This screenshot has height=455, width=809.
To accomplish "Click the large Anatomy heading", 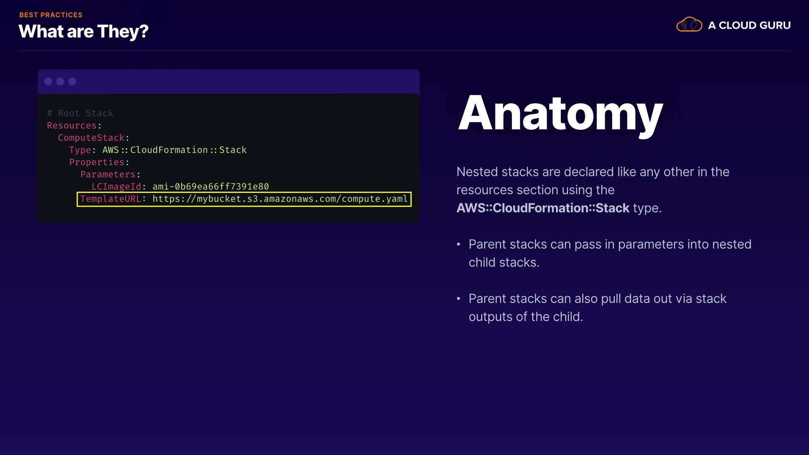I will click(x=560, y=114).
